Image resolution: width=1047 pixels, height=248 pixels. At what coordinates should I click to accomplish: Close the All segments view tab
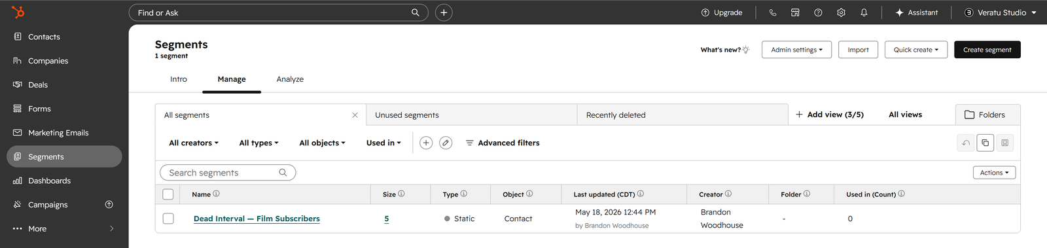click(x=355, y=115)
